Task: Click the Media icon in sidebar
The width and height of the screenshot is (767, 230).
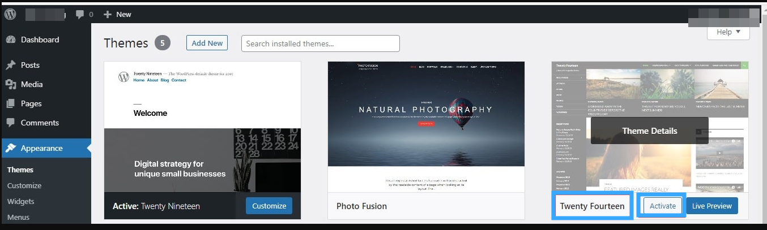Action: [11, 84]
